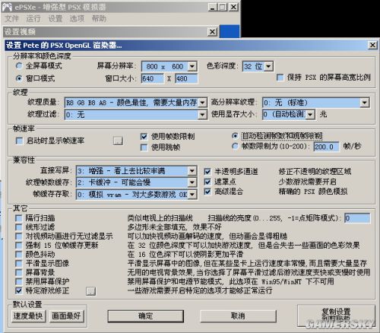Open the 文件 menu

[12, 18]
